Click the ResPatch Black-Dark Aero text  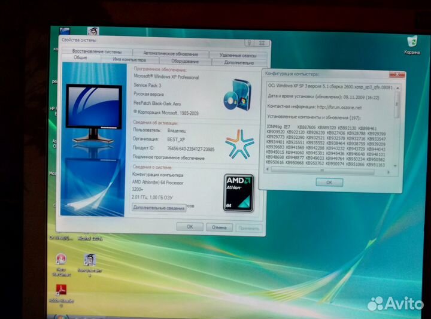(157, 104)
